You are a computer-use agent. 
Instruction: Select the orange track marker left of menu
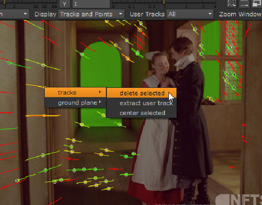44,115
